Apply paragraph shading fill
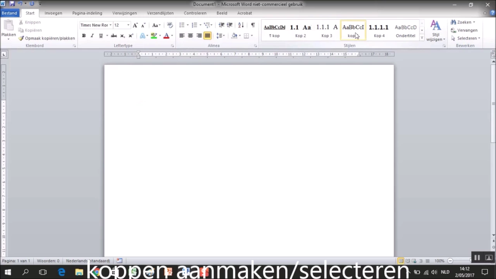The image size is (496, 279). 234,36
